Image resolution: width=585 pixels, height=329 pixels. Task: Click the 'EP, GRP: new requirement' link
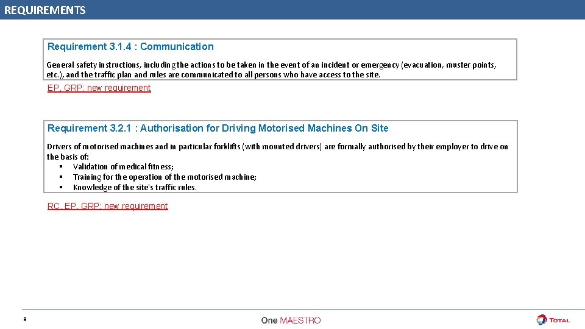click(99, 88)
